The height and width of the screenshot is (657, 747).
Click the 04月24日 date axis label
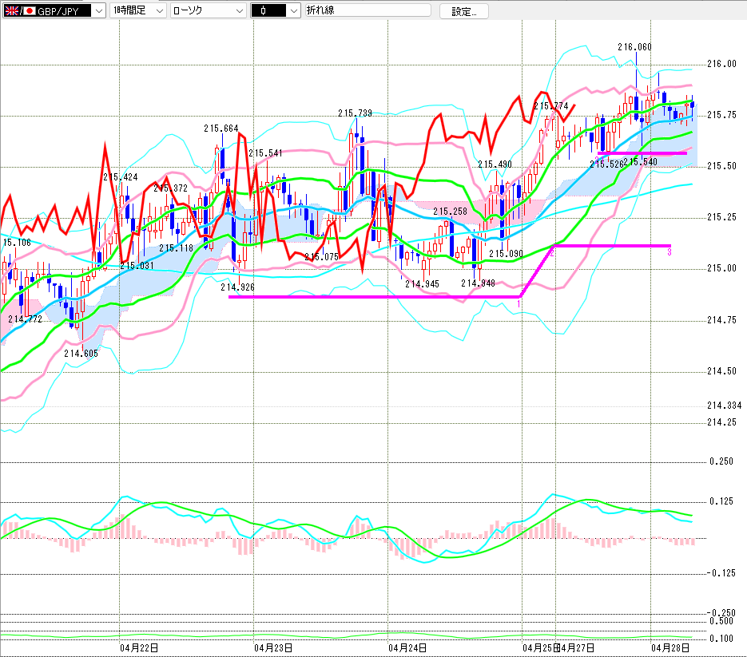point(407,647)
